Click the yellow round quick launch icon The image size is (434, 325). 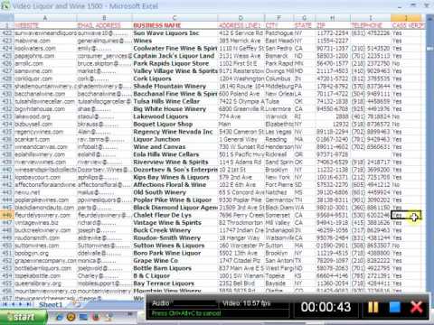(x=71, y=317)
